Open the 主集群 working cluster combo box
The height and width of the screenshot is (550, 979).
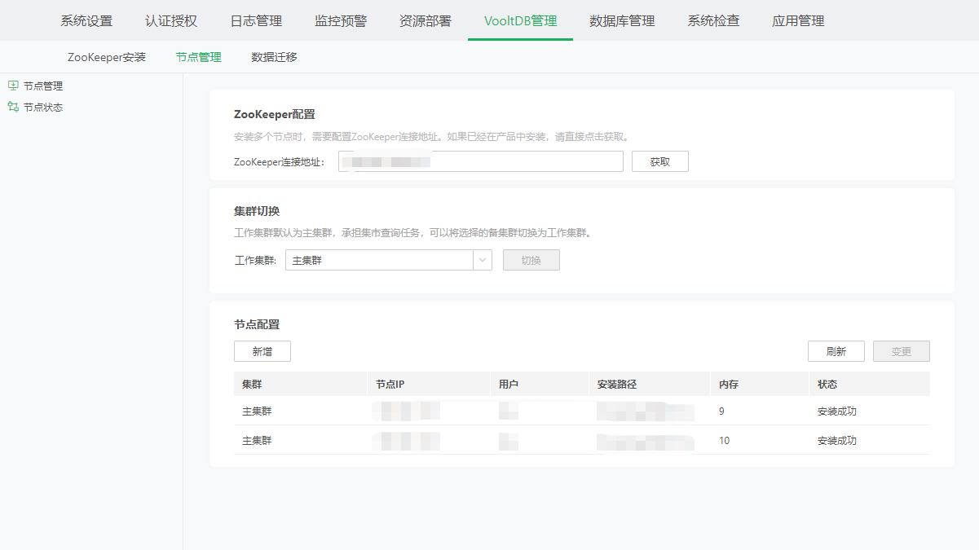click(x=379, y=260)
